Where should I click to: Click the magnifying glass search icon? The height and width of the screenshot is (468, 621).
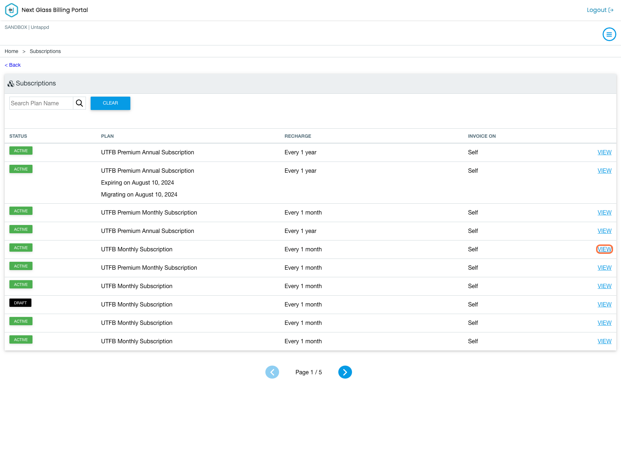pos(79,103)
